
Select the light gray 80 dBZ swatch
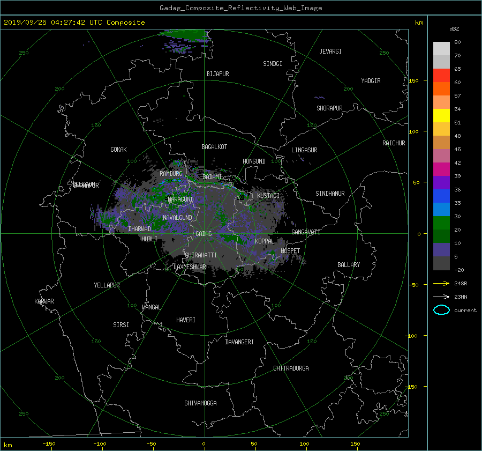(x=441, y=49)
